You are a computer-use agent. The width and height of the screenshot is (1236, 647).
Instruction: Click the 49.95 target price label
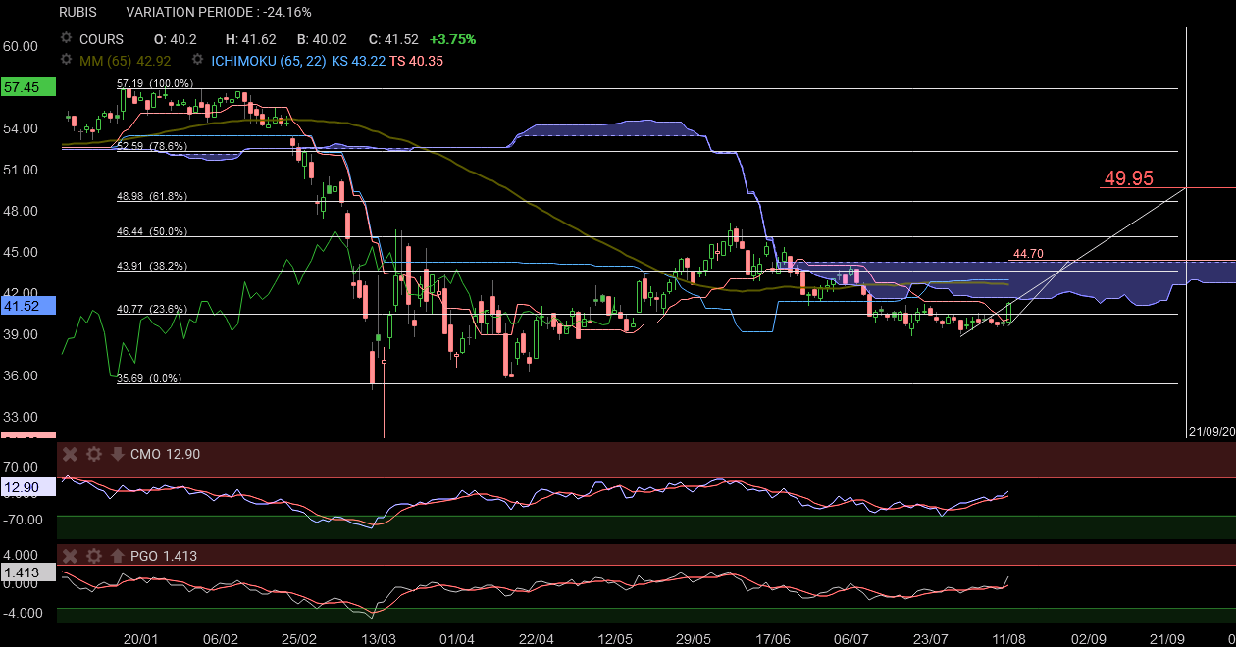(x=1128, y=178)
